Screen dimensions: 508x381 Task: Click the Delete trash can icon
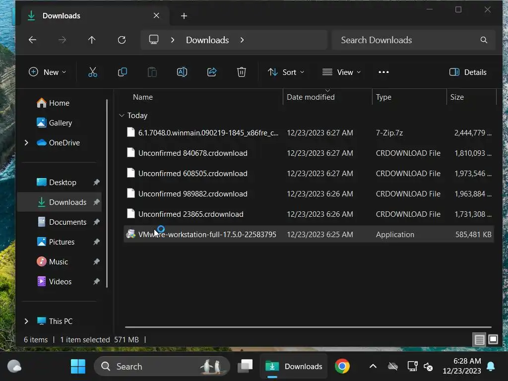242,72
